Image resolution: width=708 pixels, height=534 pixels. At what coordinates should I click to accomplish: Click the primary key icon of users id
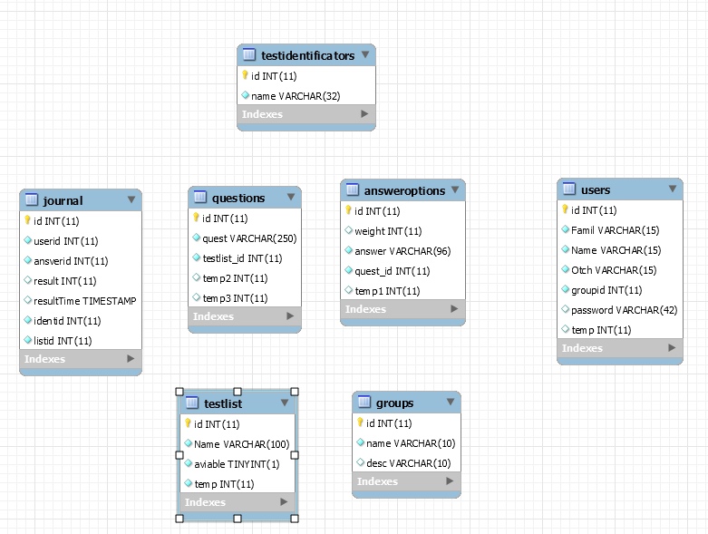click(564, 210)
